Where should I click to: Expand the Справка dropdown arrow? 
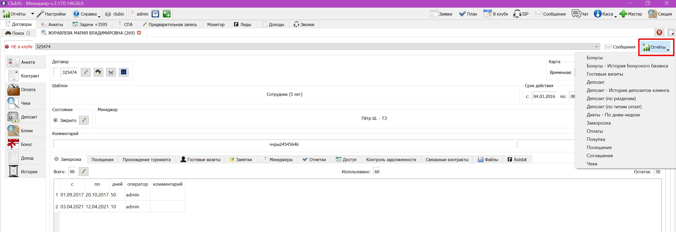pyautogui.click(x=99, y=16)
